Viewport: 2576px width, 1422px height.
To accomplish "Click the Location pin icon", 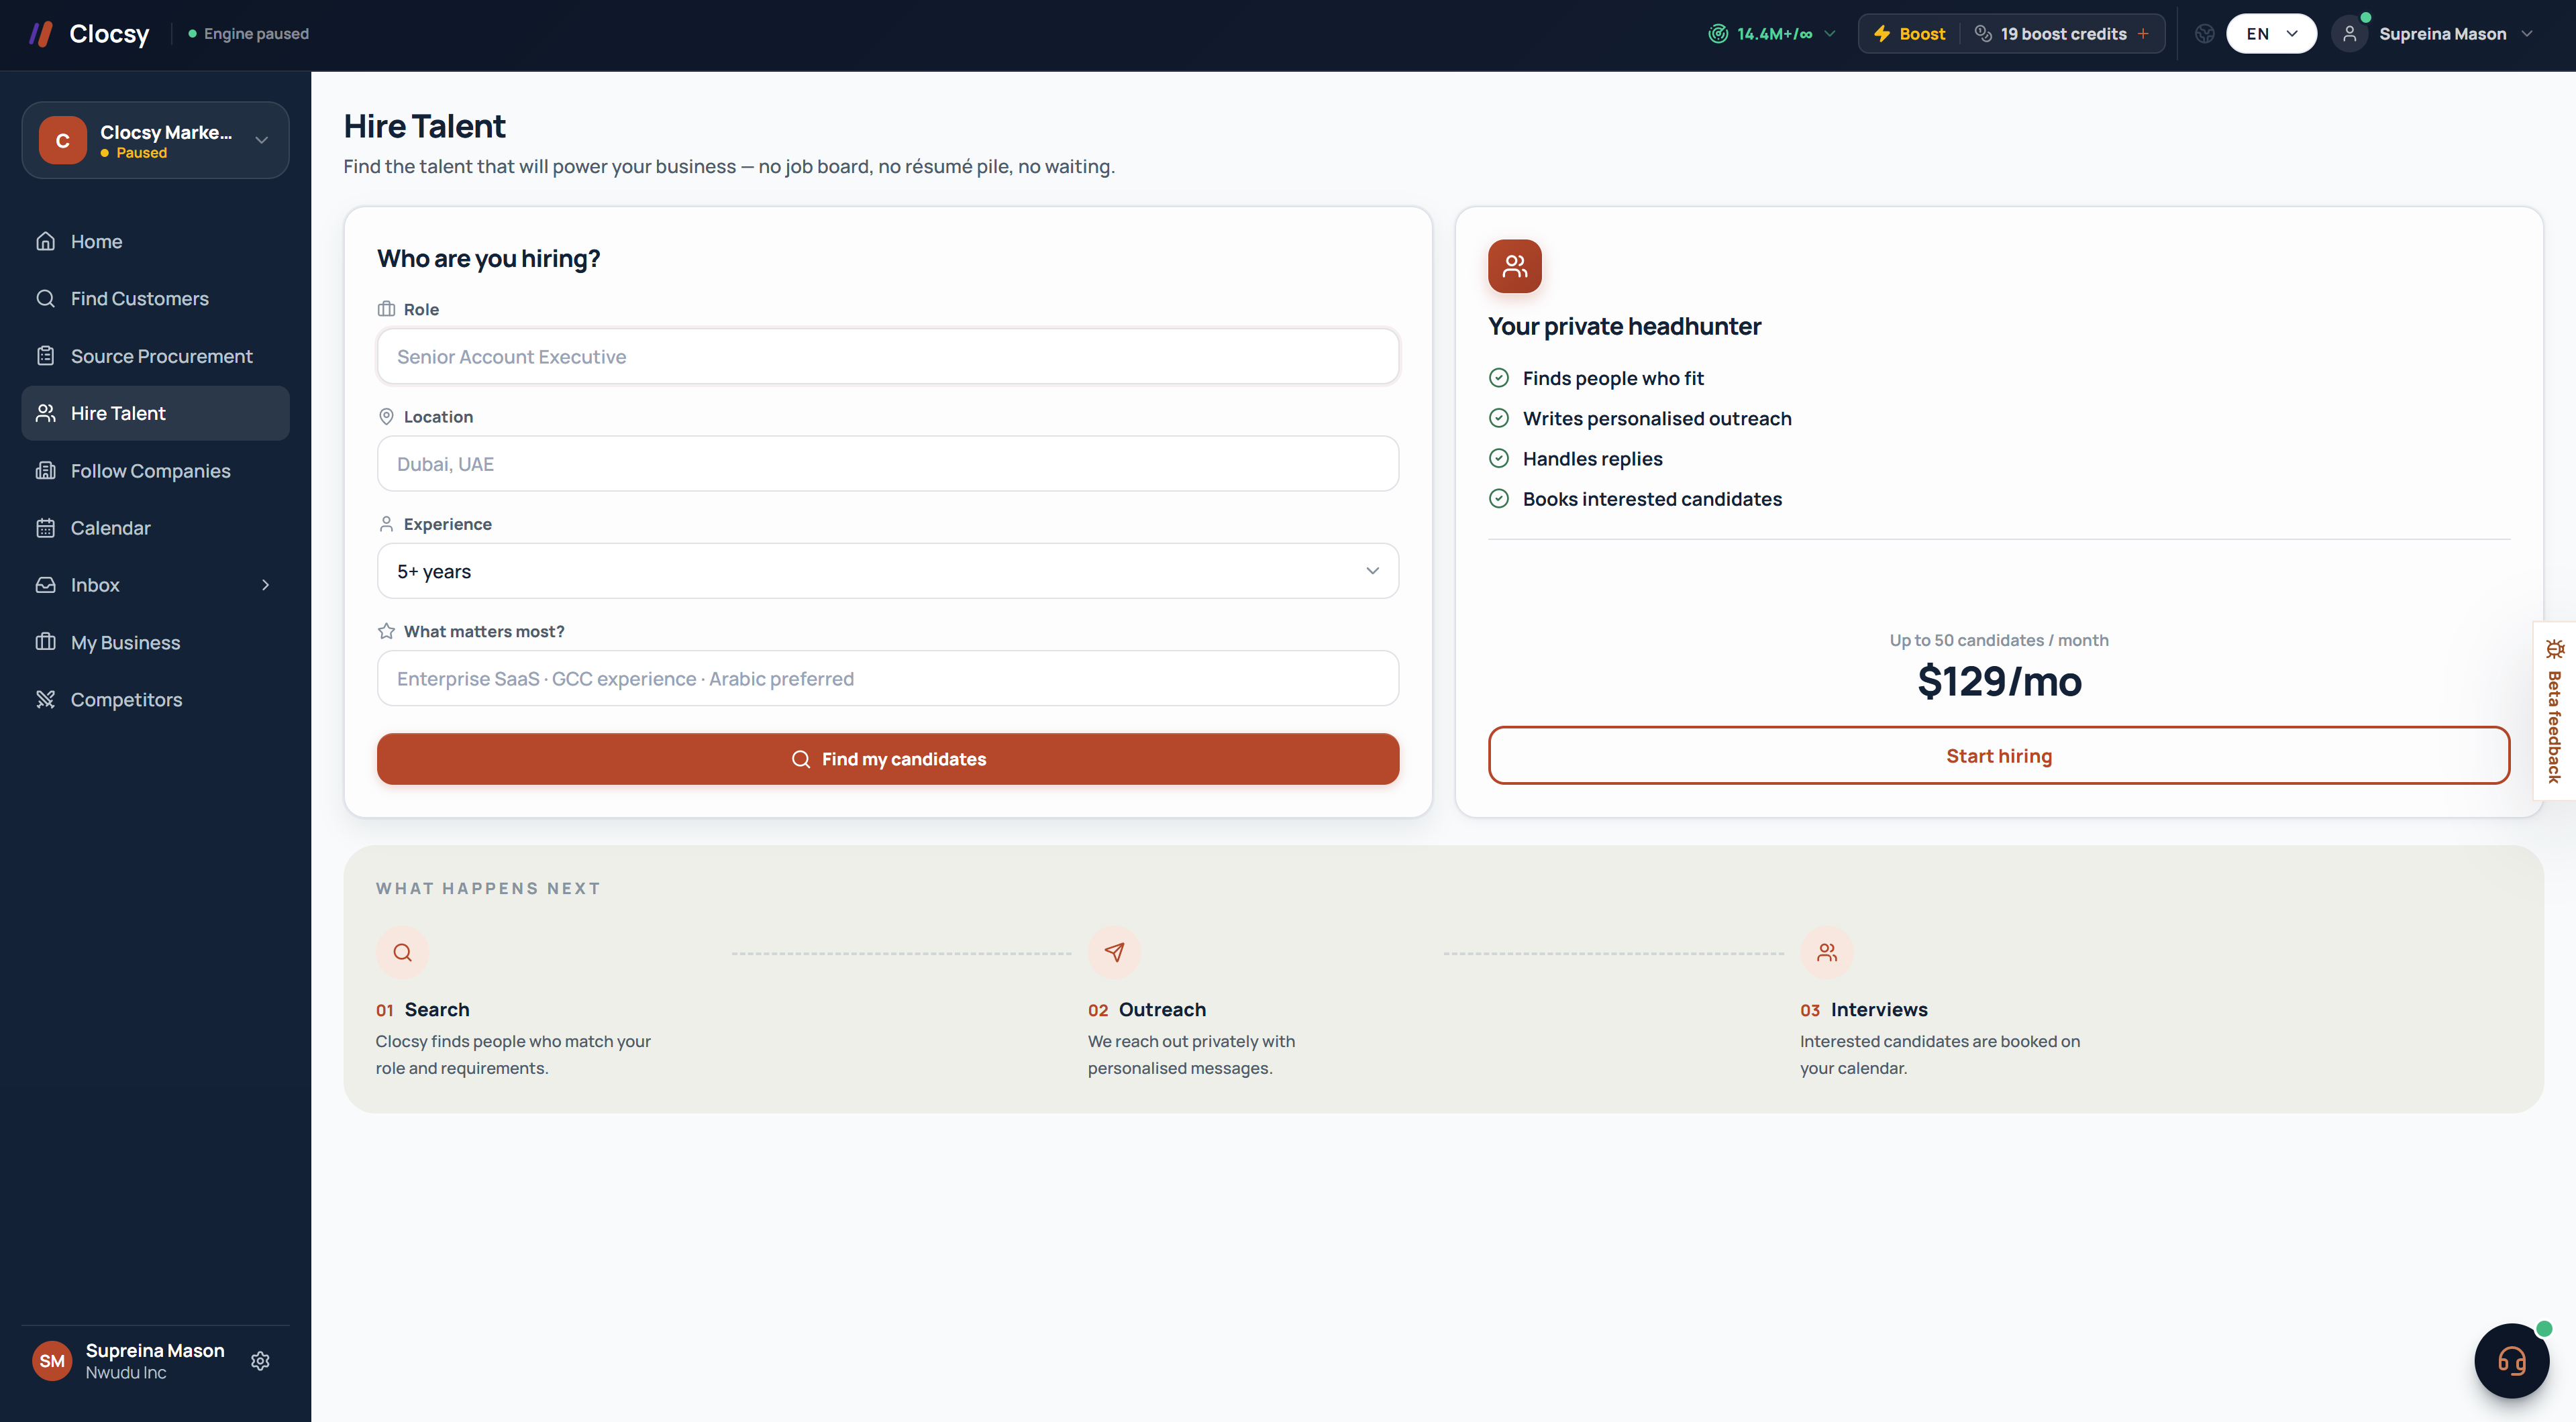I will click(386, 417).
